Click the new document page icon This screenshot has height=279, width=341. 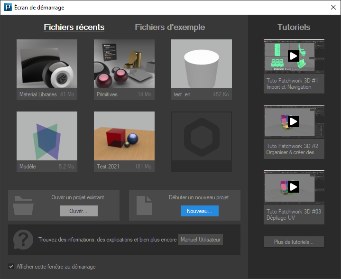[x=143, y=205]
